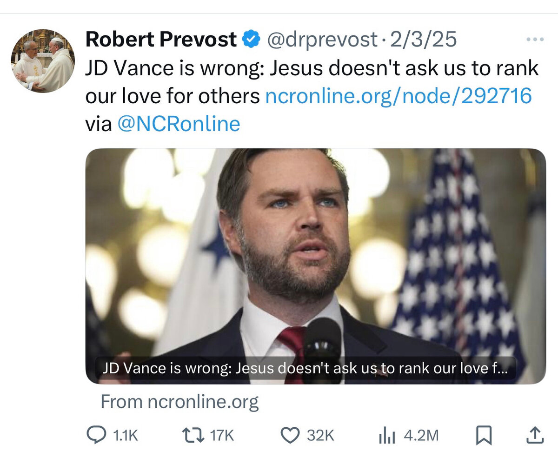558x471 pixels.
Task: Open the three-dot more options menu
Action: 535,40
